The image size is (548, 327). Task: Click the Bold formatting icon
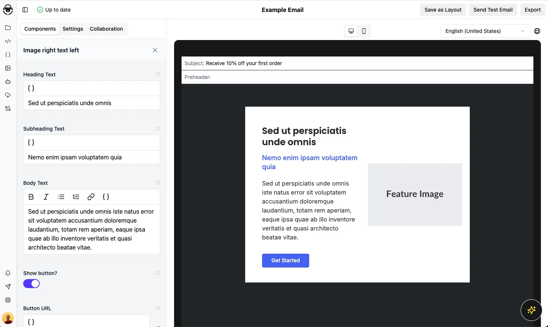(31, 197)
